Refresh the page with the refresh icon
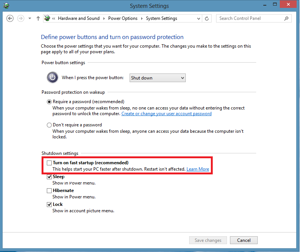 tap(207, 18)
